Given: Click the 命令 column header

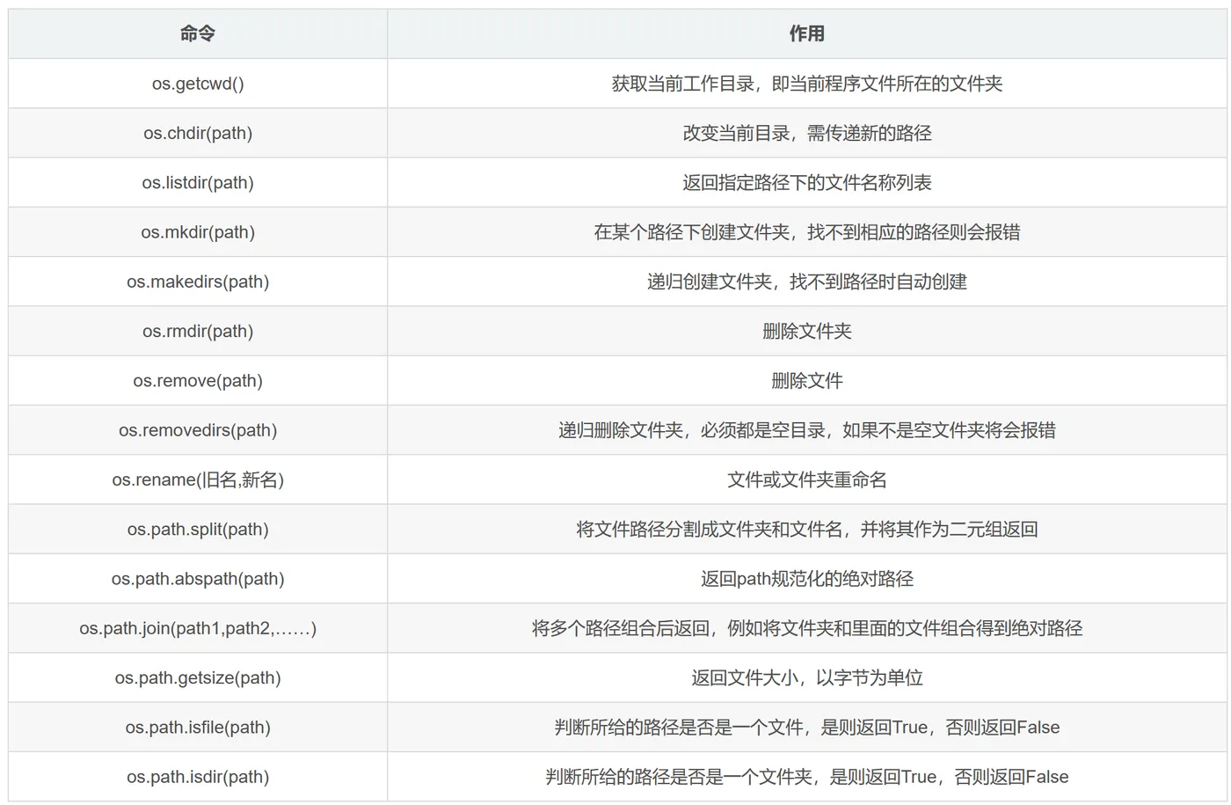Looking at the screenshot, I should [x=198, y=34].
